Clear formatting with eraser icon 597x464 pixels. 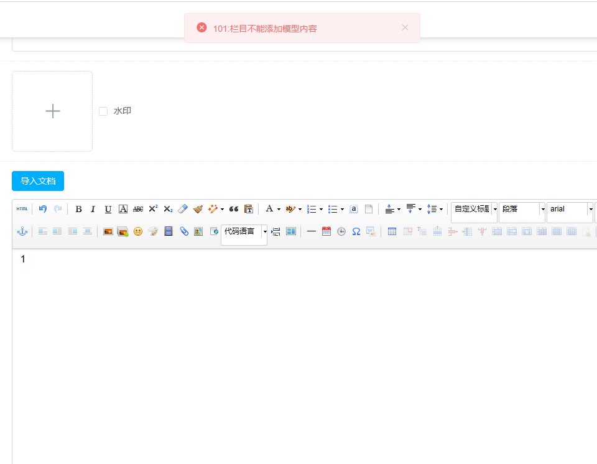coord(183,209)
